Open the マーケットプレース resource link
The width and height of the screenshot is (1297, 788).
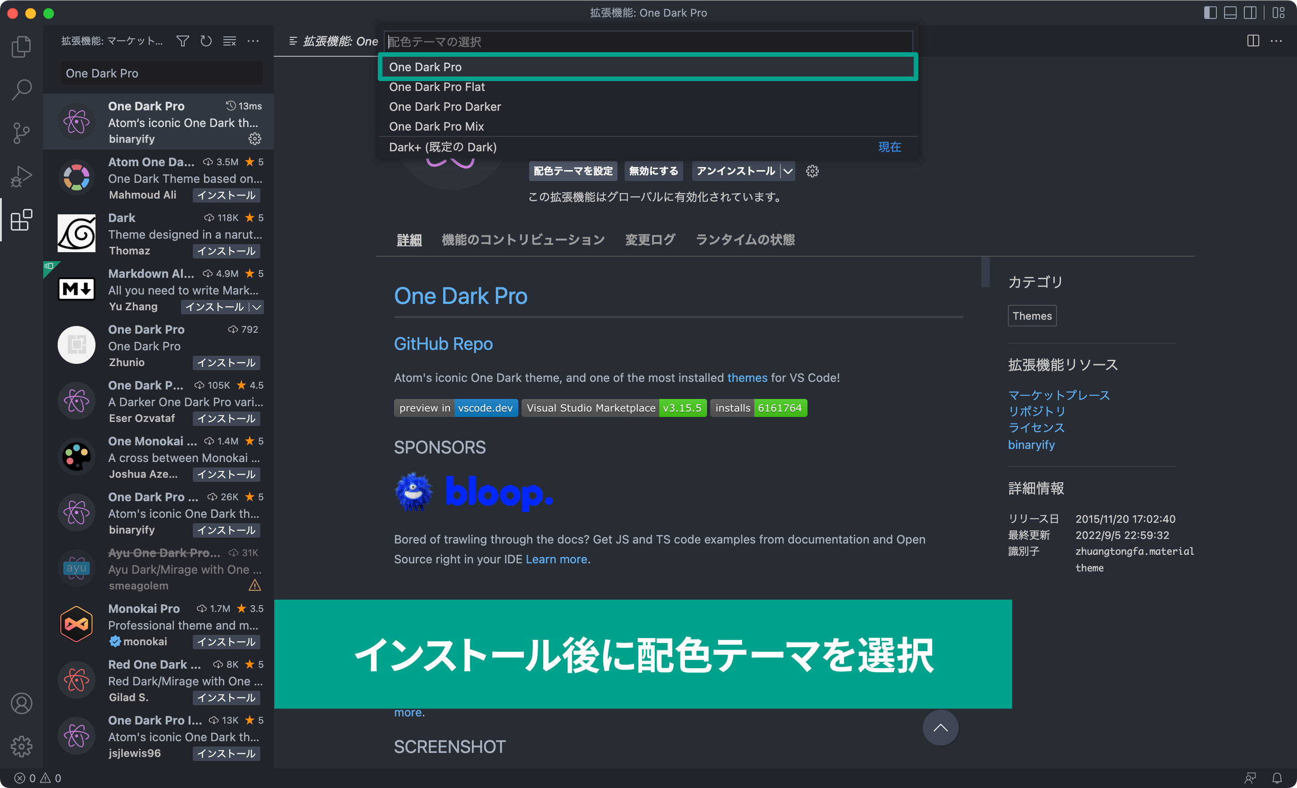point(1059,395)
